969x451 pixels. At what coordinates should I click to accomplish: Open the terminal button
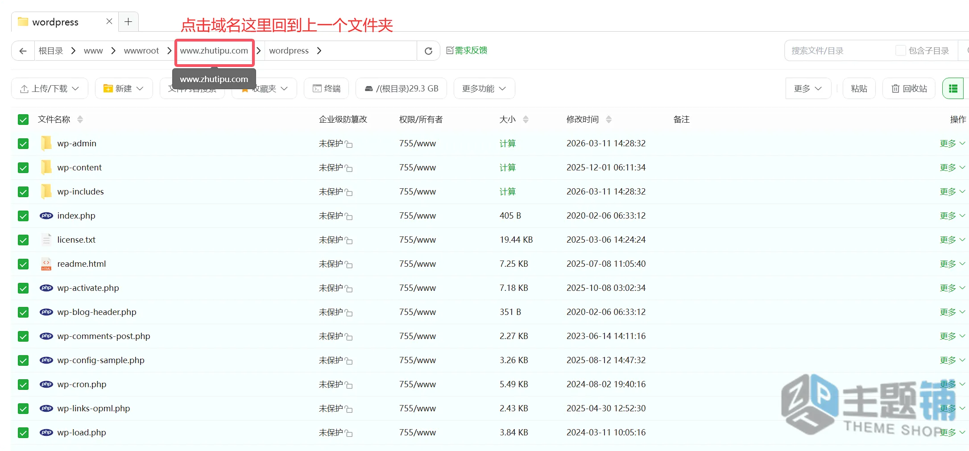[327, 88]
